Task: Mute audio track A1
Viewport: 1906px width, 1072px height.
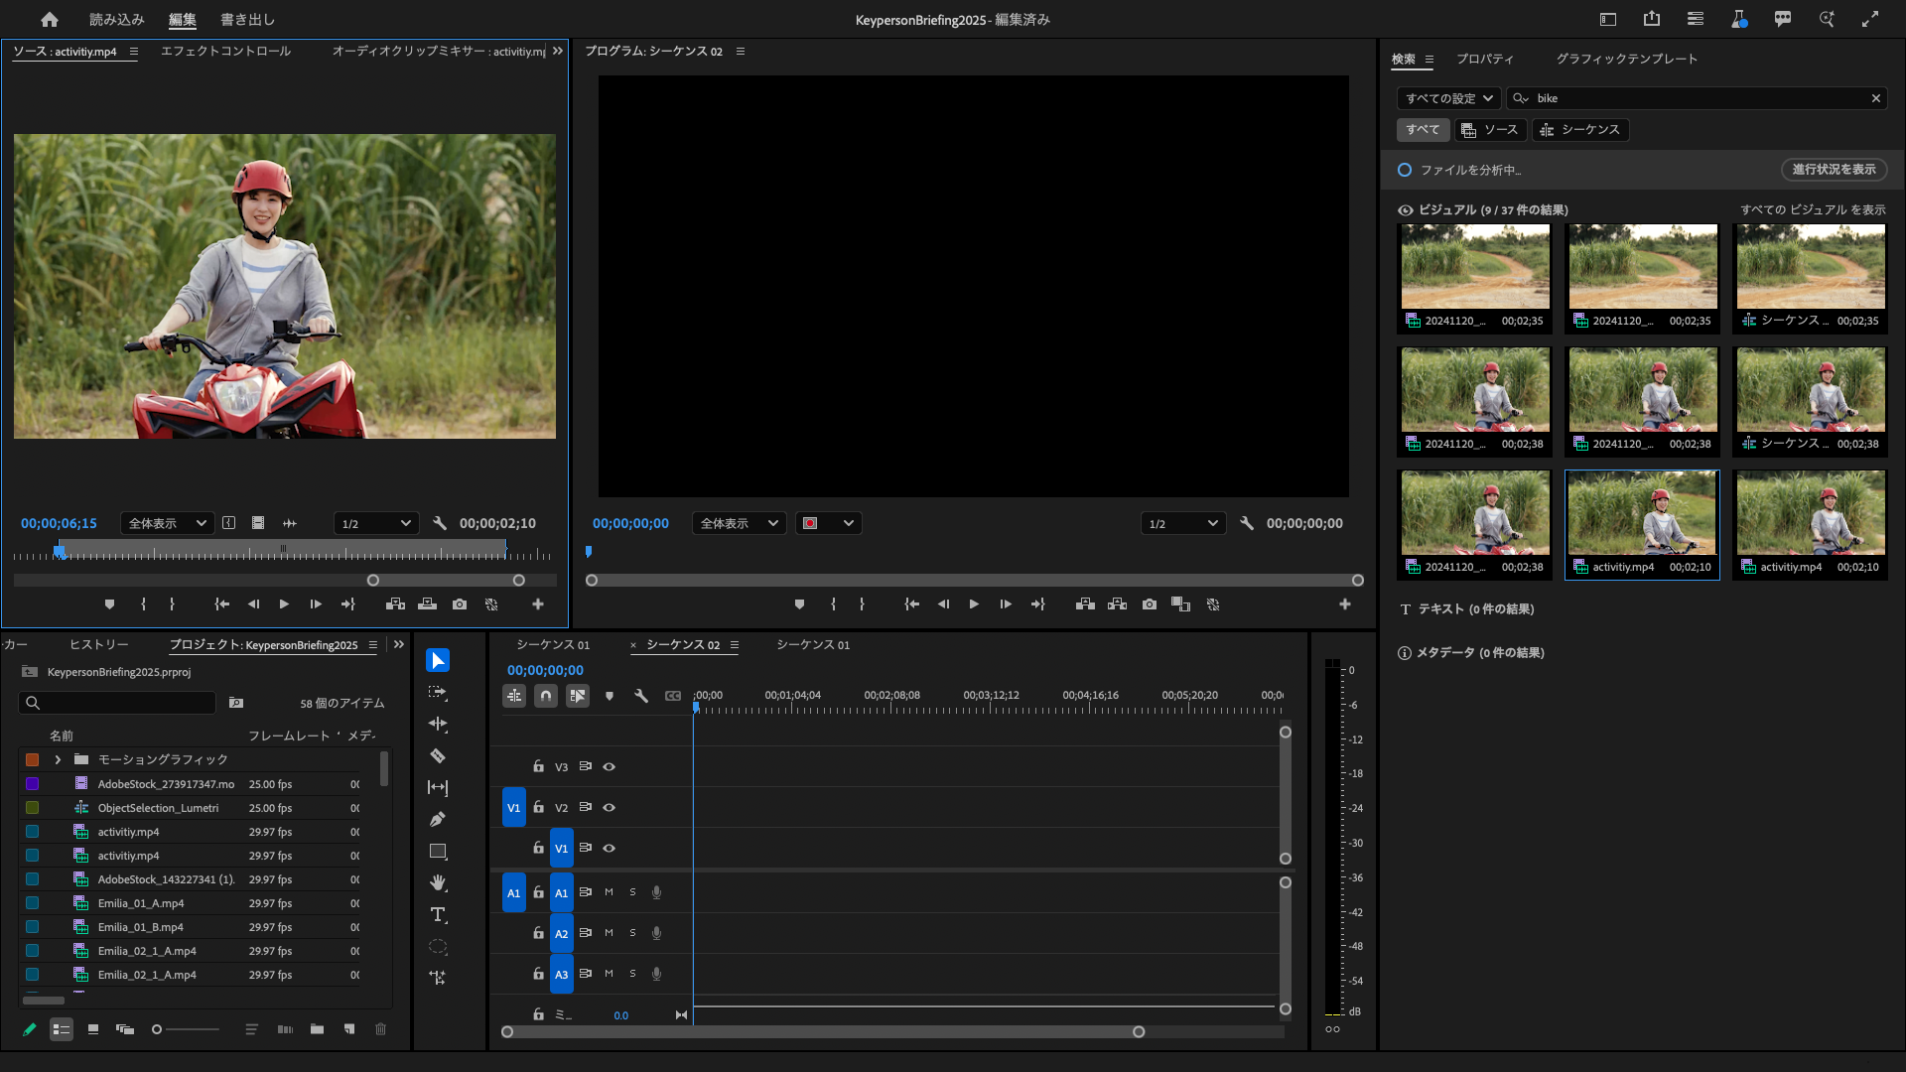Action: click(x=609, y=892)
